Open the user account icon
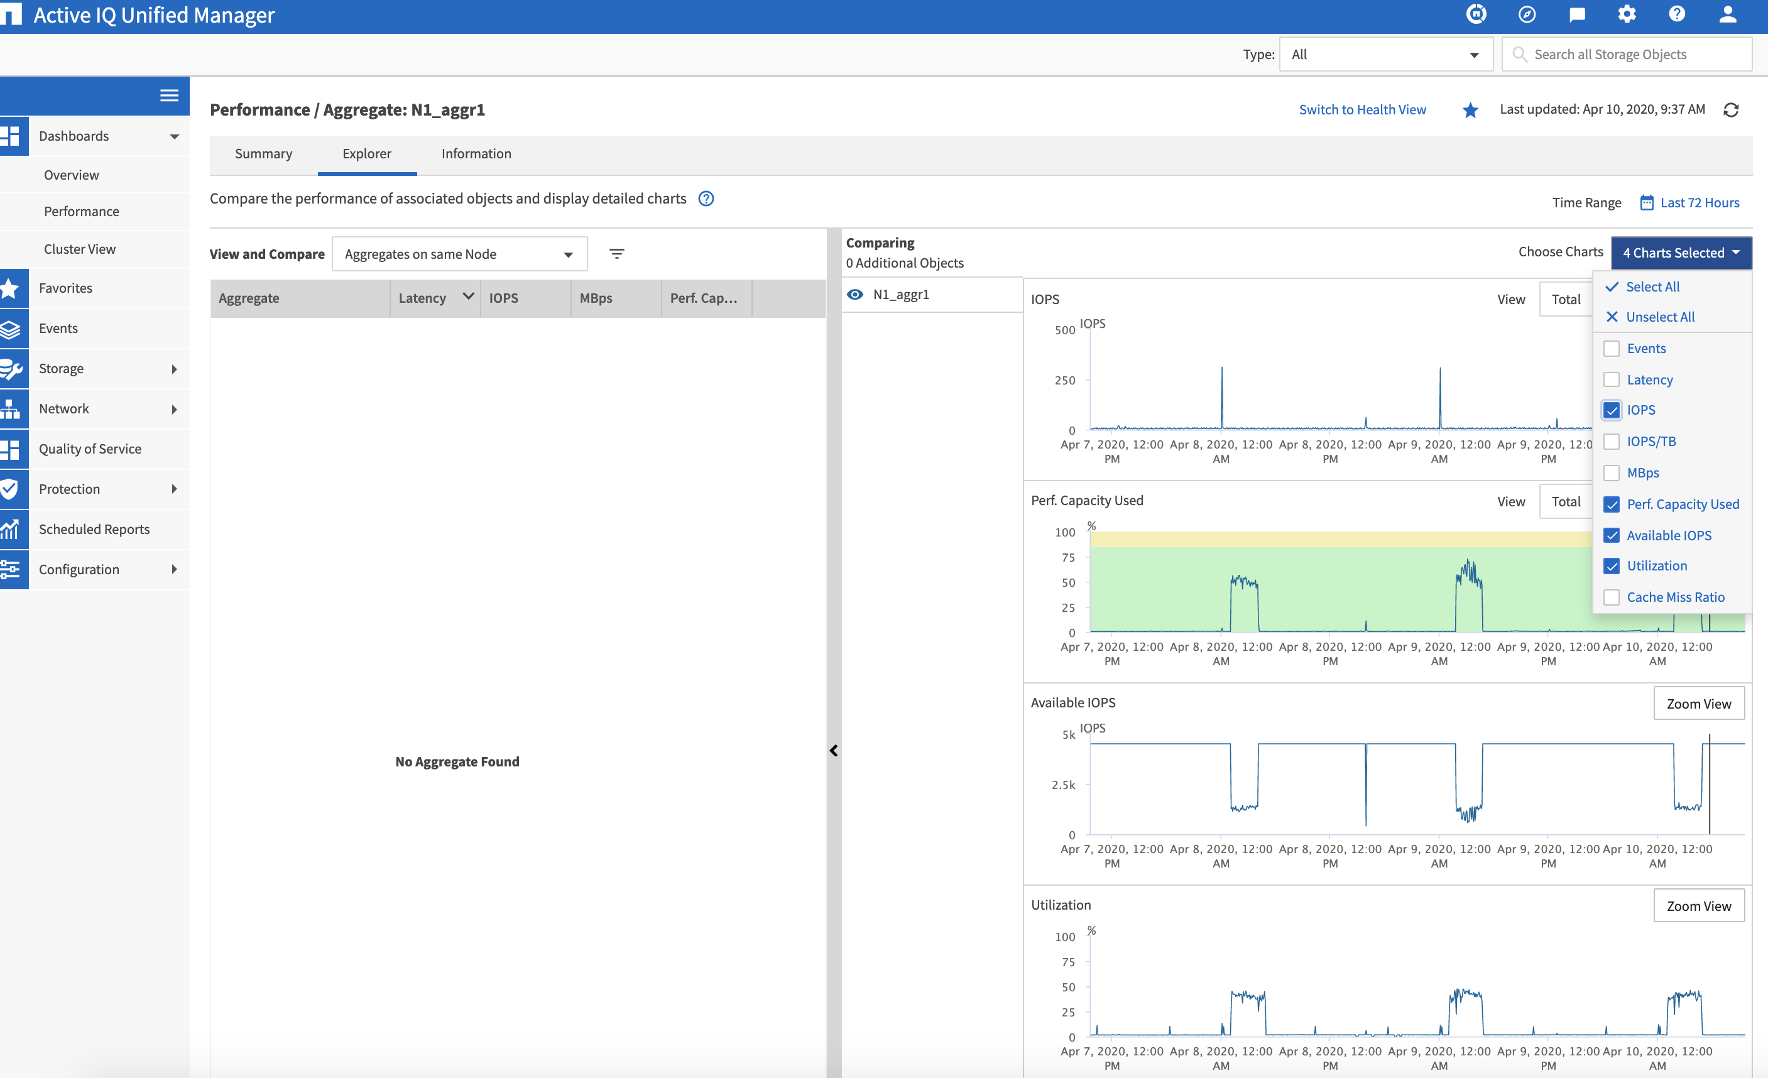Image resolution: width=1768 pixels, height=1078 pixels. pos(1728,14)
